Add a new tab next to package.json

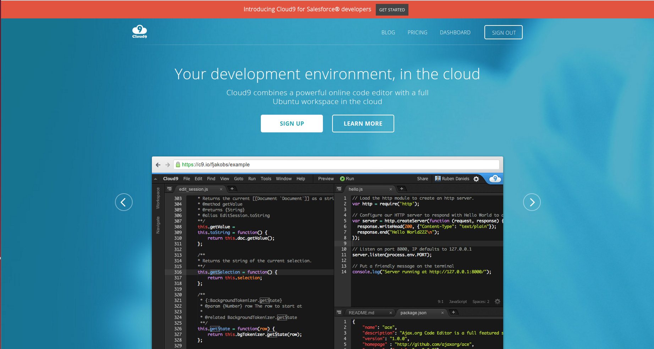point(454,312)
